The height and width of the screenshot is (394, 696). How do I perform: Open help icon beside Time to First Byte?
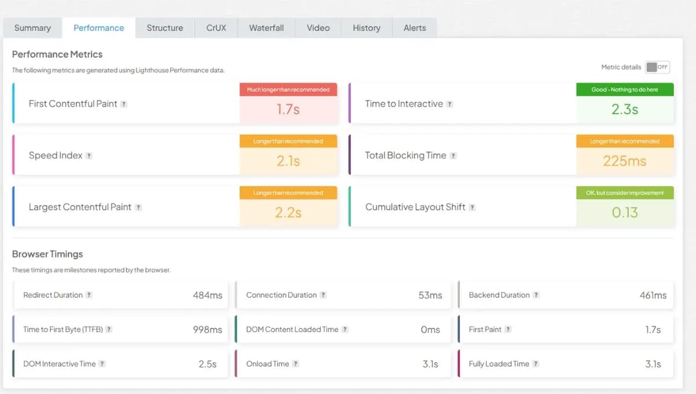(108, 329)
